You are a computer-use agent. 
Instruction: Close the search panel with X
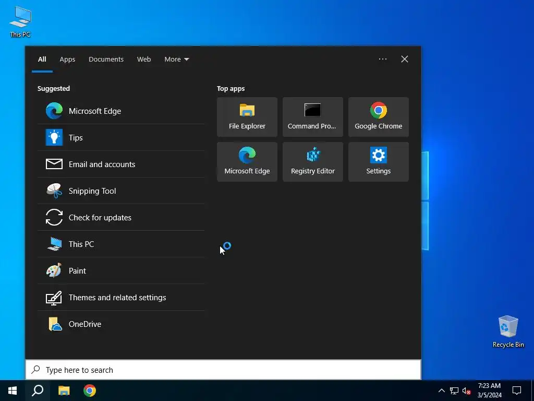click(405, 59)
